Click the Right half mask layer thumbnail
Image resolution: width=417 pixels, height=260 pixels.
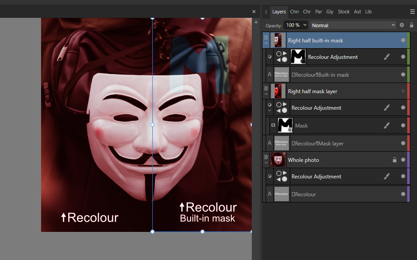pyautogui.click(x=278, y=91)
